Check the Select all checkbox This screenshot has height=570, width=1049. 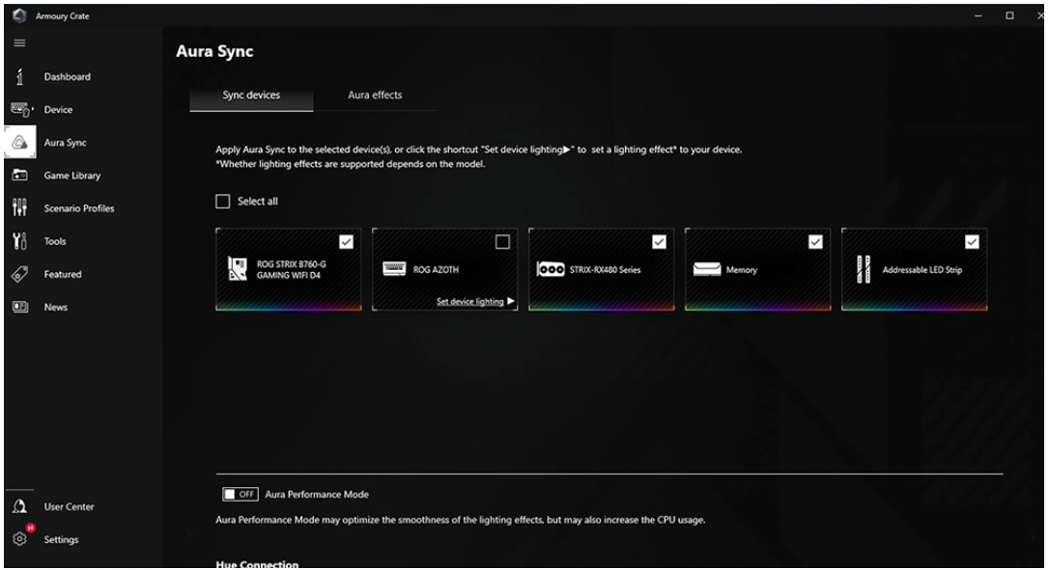click(223, 202)
